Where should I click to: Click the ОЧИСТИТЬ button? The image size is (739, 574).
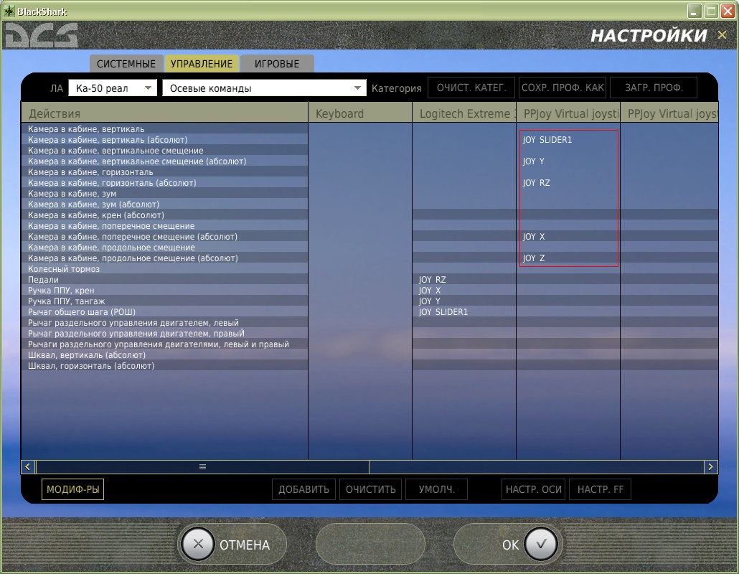coord(370,489)
